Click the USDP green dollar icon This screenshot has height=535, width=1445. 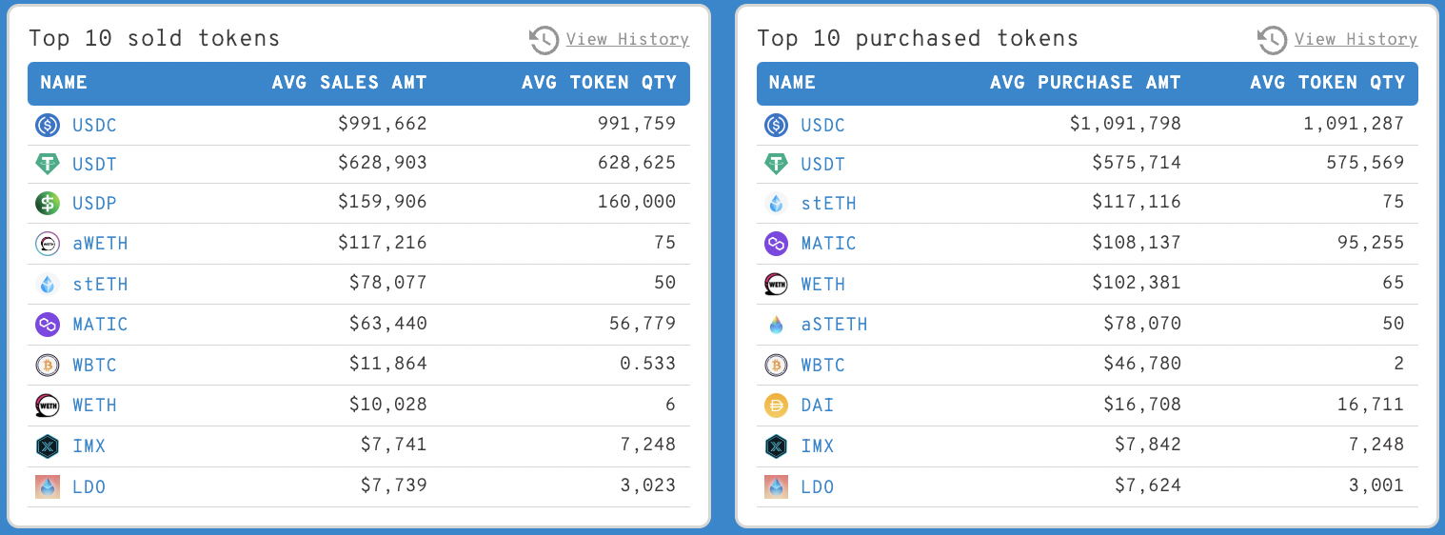point(48,203)
